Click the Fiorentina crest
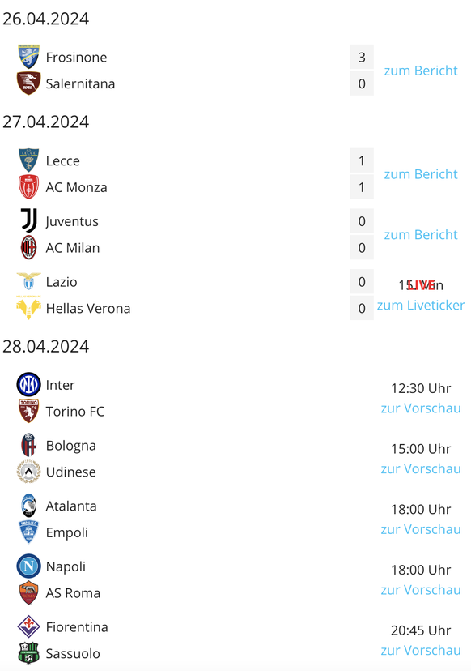The height and width of the screenshot is (671, 471). coord(28,626)
